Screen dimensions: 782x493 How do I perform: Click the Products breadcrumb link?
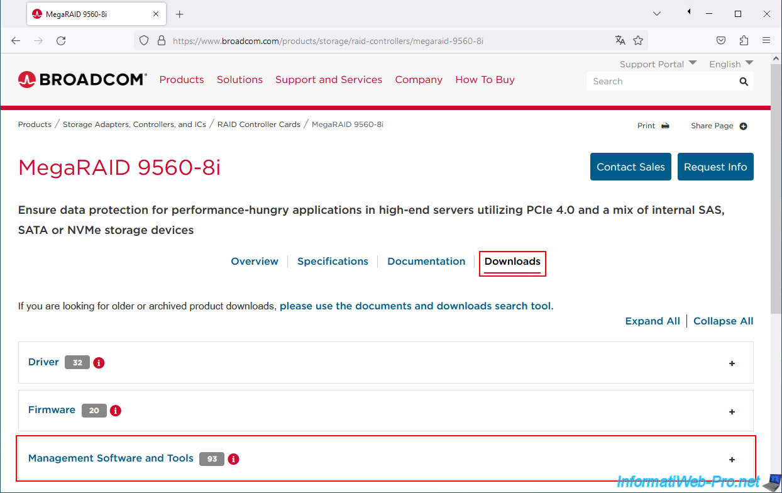point(35,125)
